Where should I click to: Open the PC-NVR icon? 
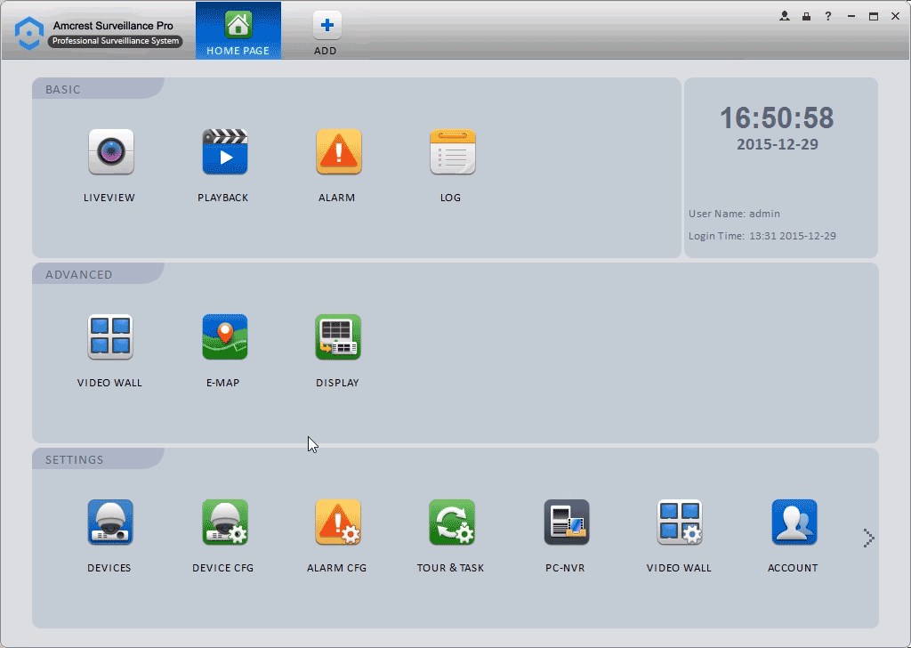click(x=567, y=522)
